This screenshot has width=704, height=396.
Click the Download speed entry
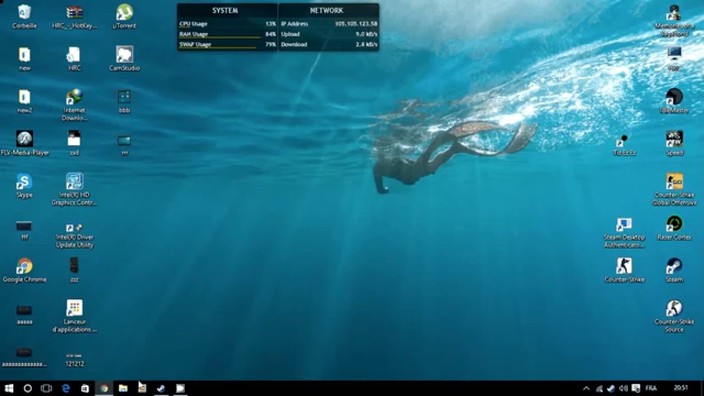point(329,45)
